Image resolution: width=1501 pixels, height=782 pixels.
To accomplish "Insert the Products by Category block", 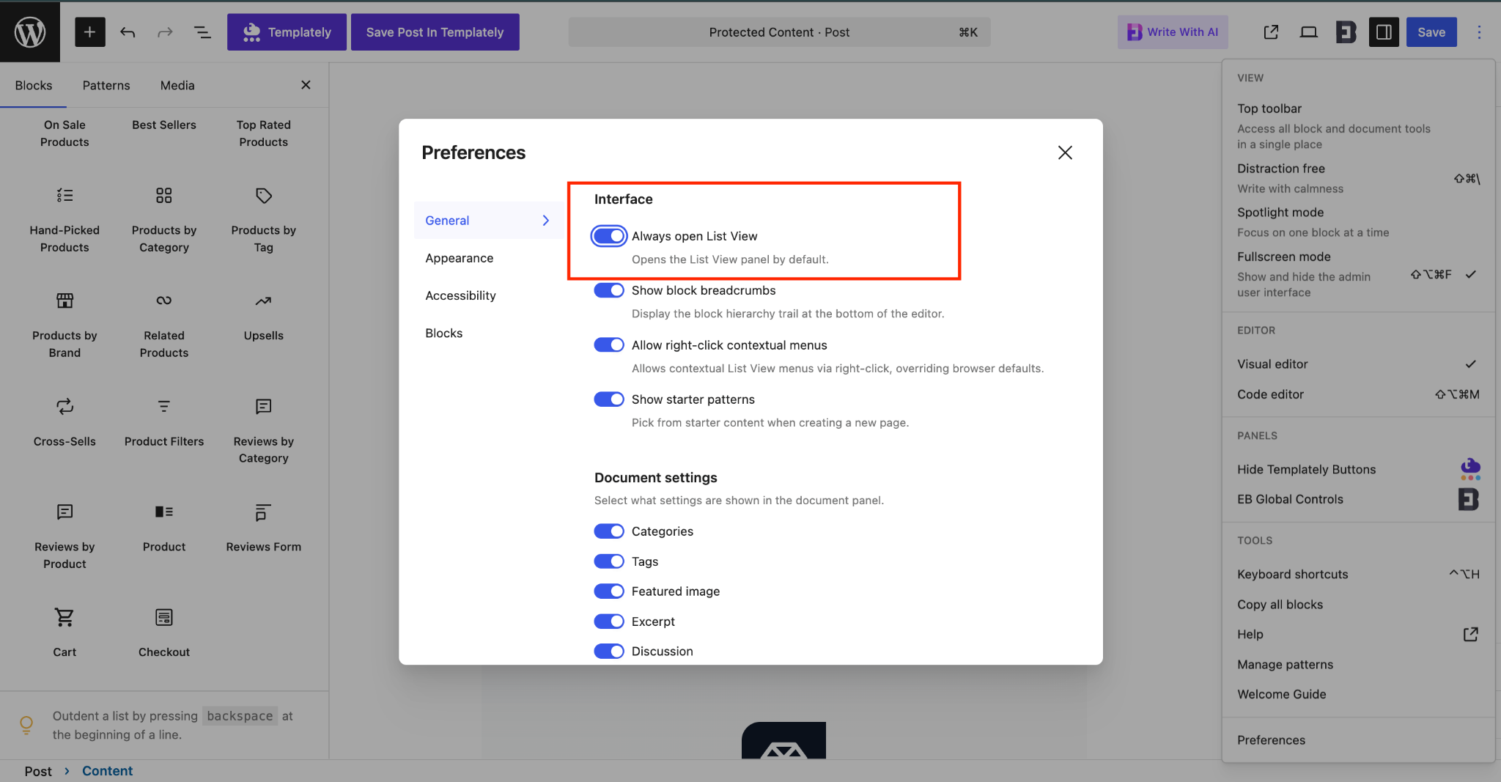I will [164, 219].
